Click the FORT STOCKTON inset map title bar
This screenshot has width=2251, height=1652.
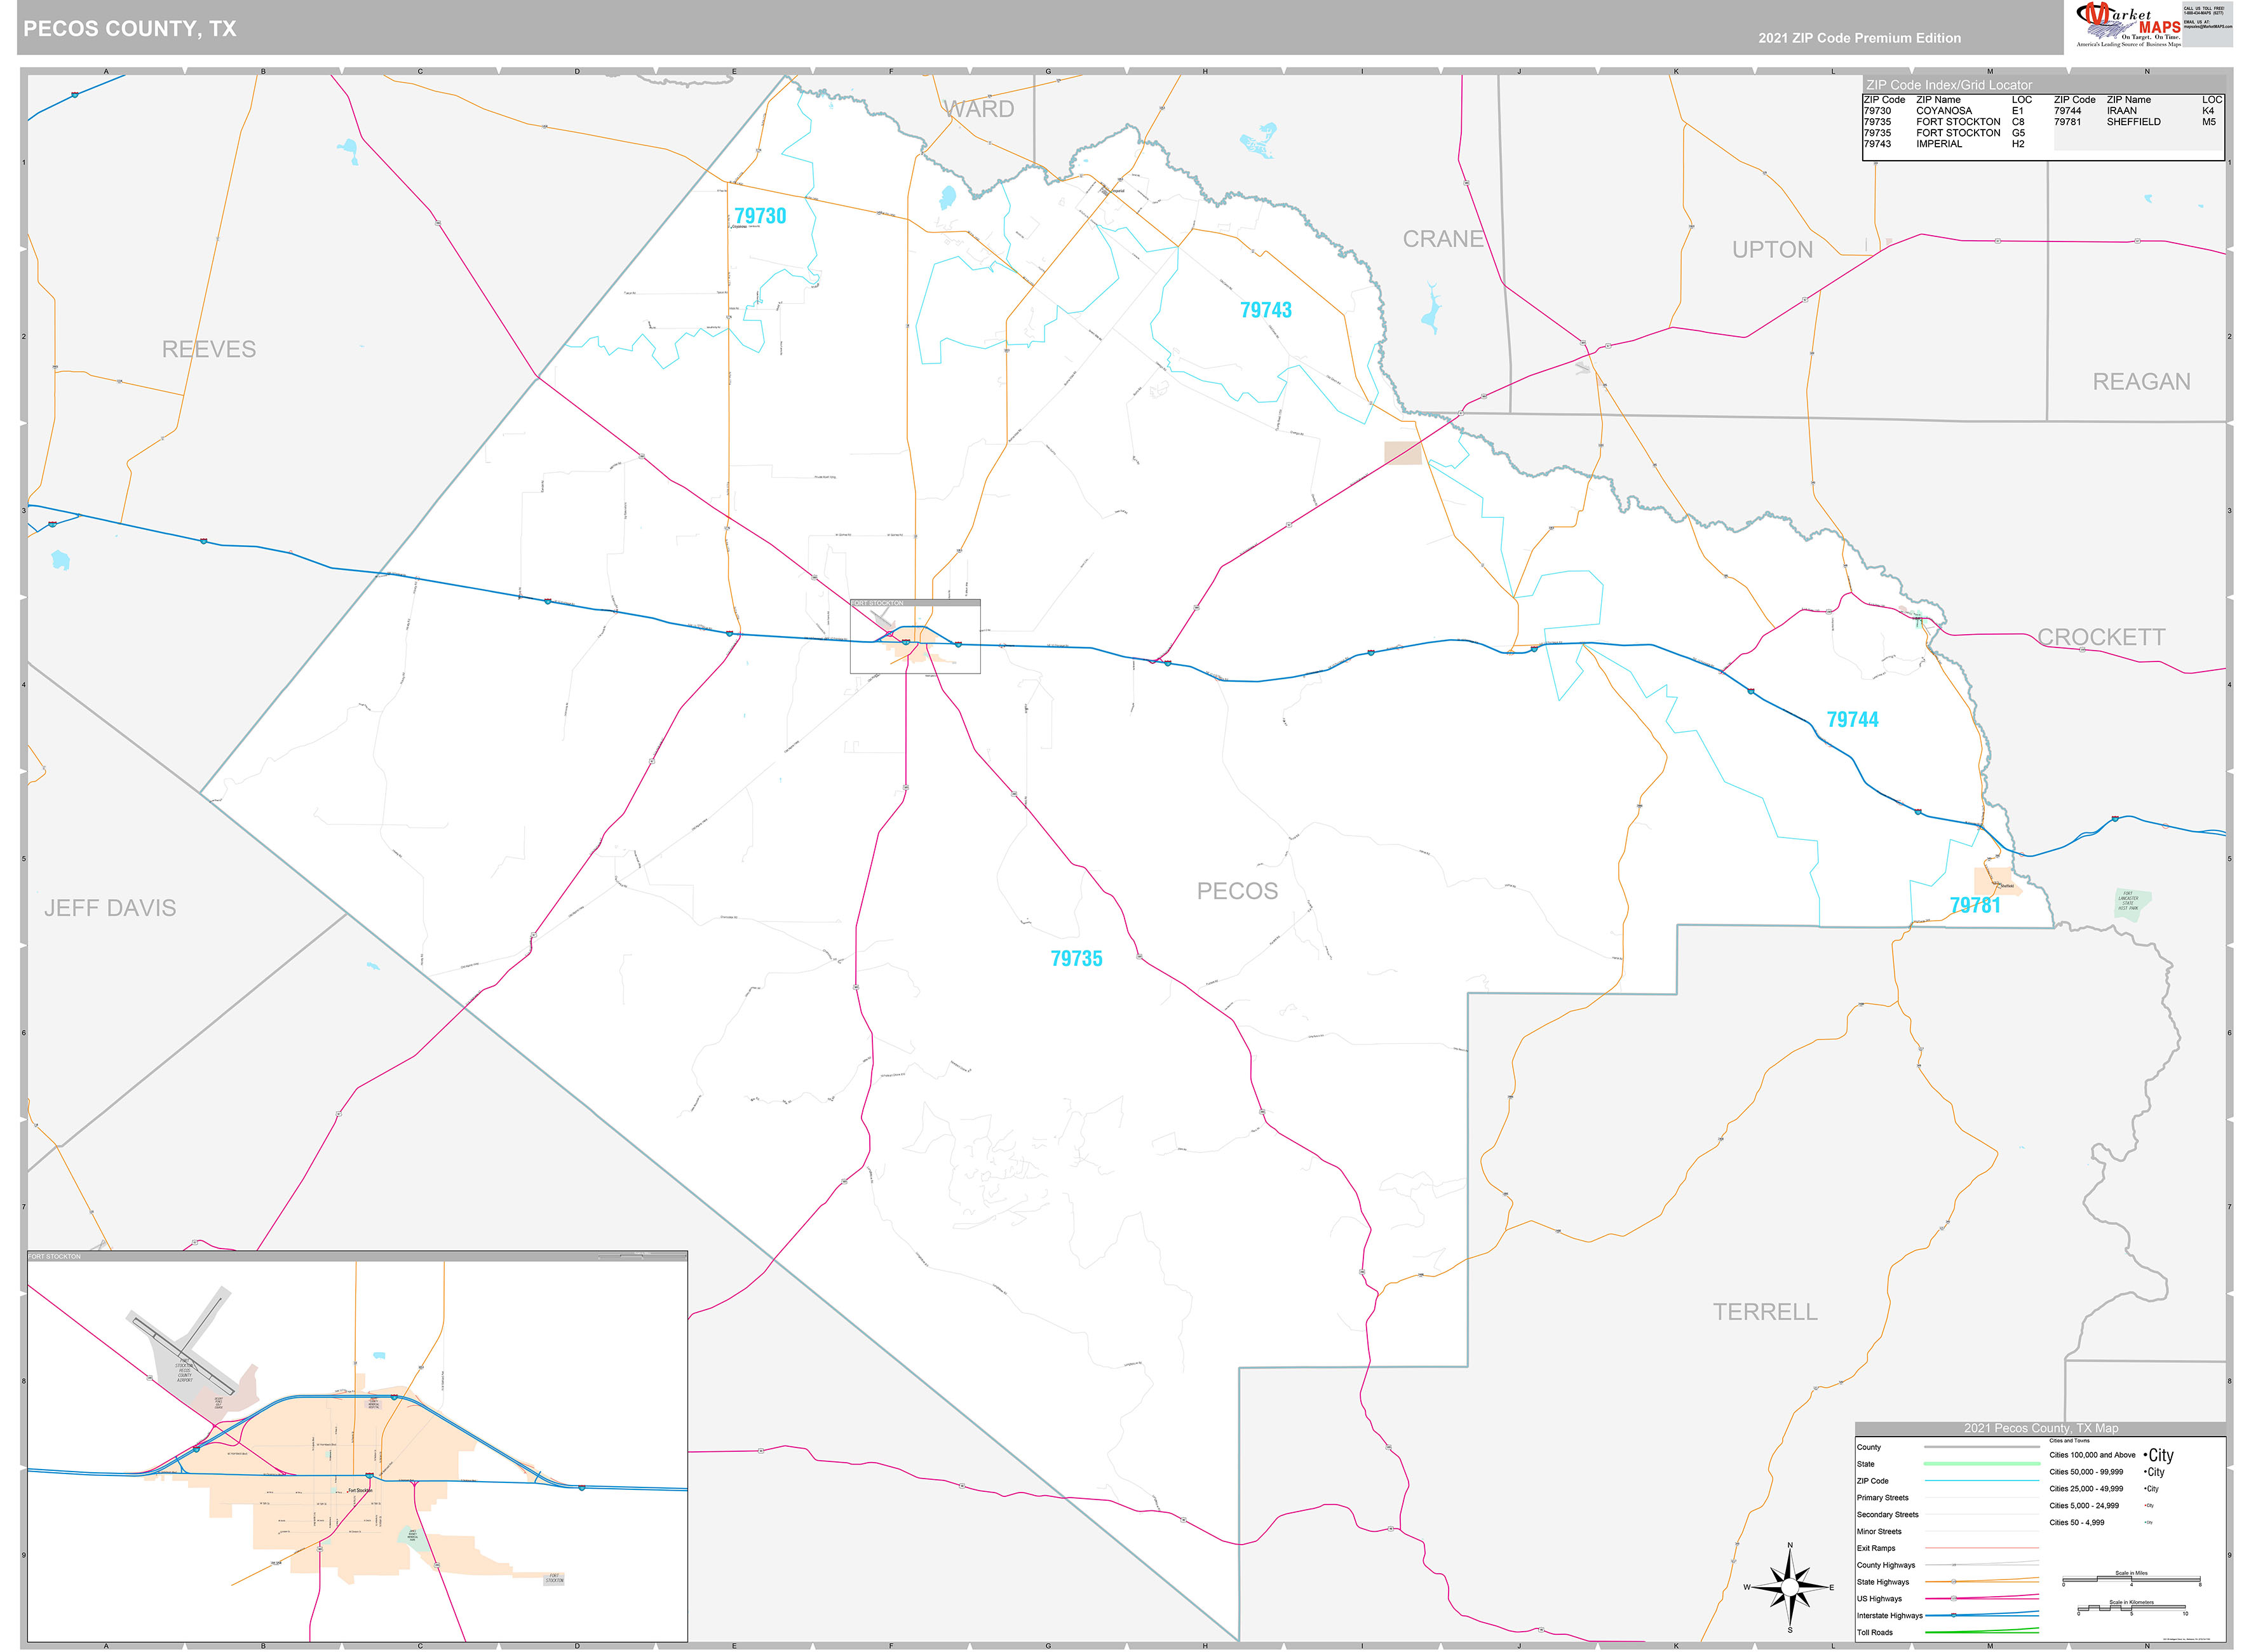(x=357, y=1257)
